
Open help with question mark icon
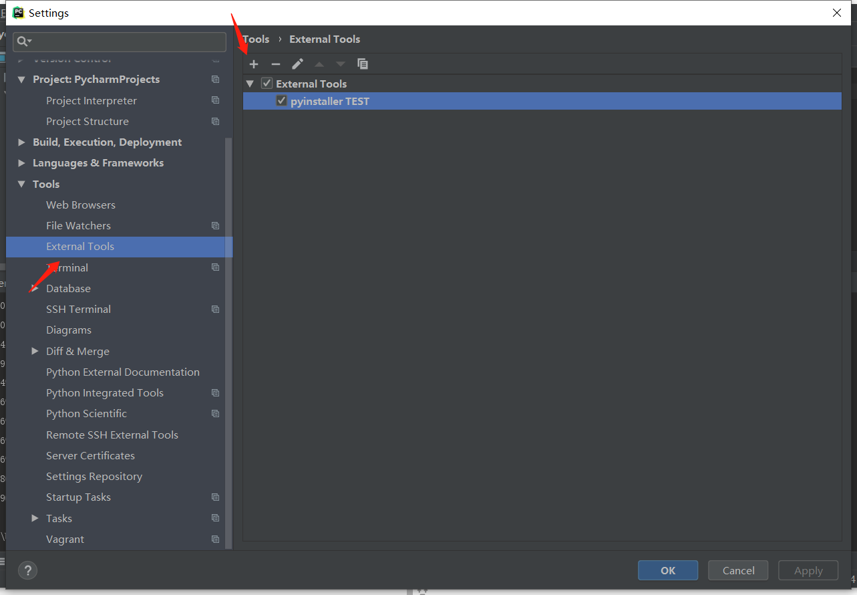tap(27, 570)
